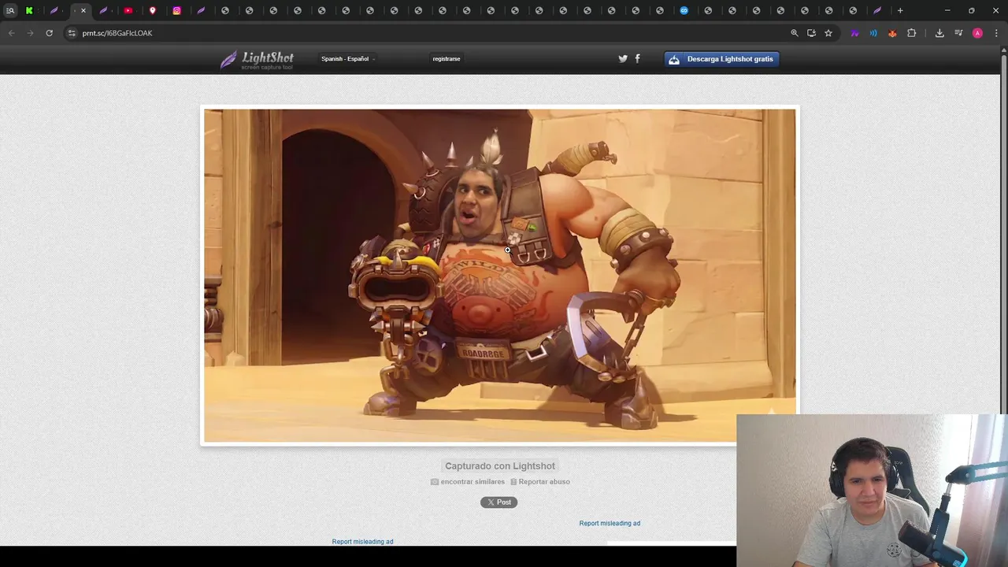The image size is (1008, 567).
Task: Click the Roadhog screenshot image
Action: pos(500,276)
